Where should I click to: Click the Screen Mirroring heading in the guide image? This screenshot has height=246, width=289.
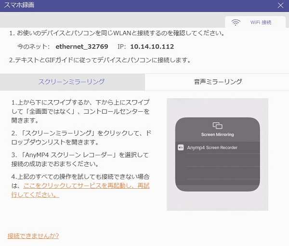coord(217,135)
